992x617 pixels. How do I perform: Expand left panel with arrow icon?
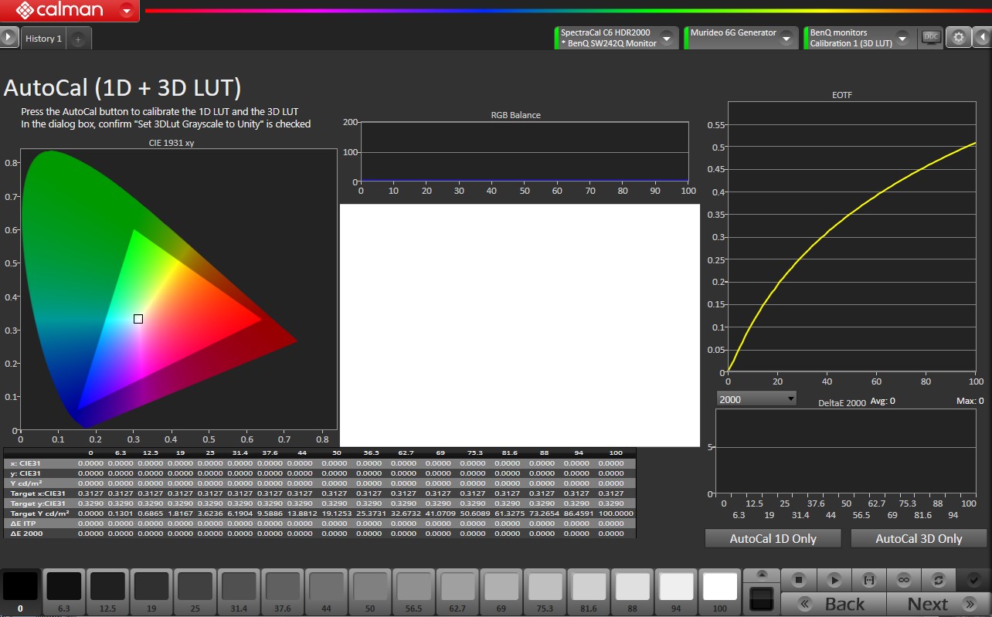(8, 37)
